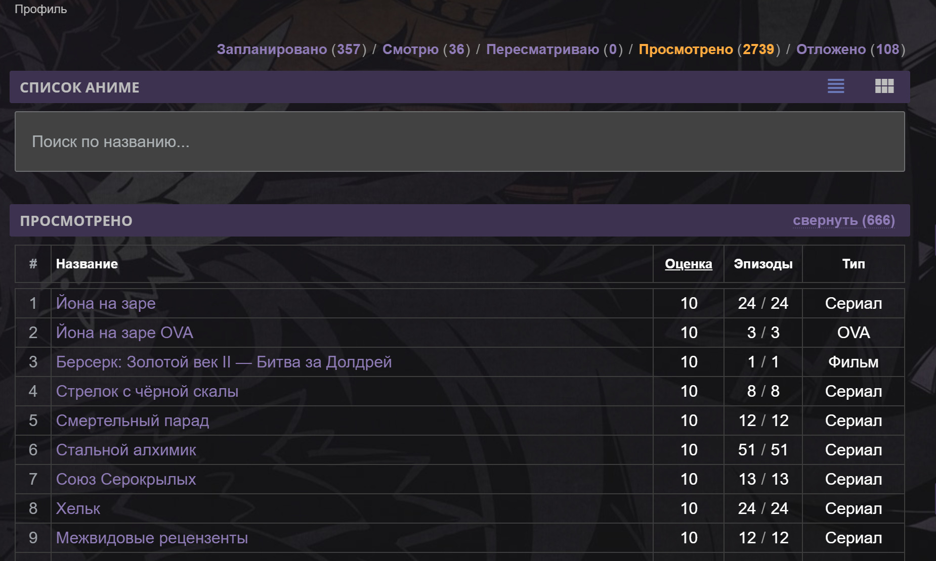The width and height of the screenshot is (936, 561).
Task: Click the Название column header
Action: (x=87, y=264)
